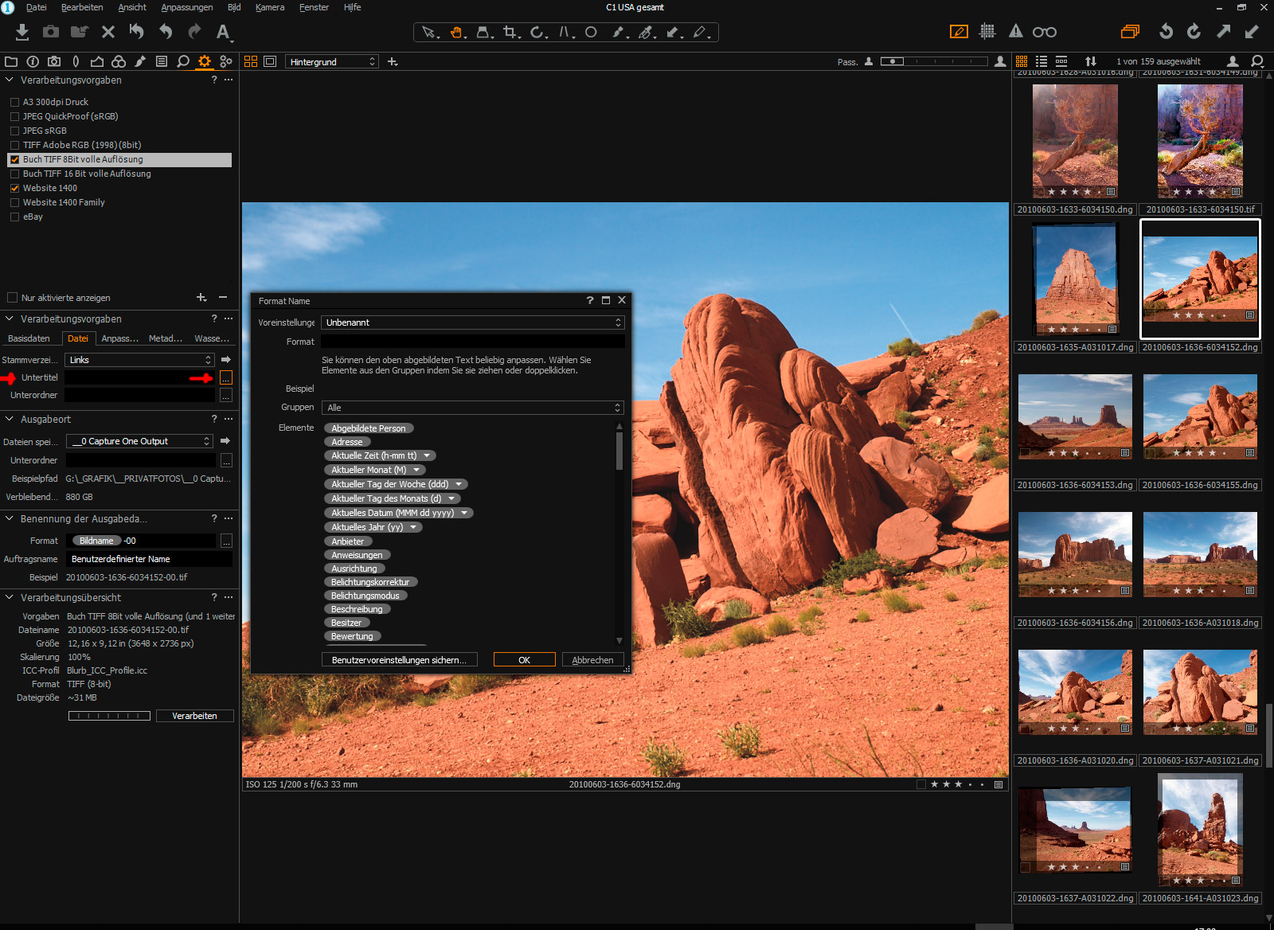This screenshot has height=930, width=1274.
Task: Check the A3 300dpi Druck recipe
Action: [x=14, y=102]
